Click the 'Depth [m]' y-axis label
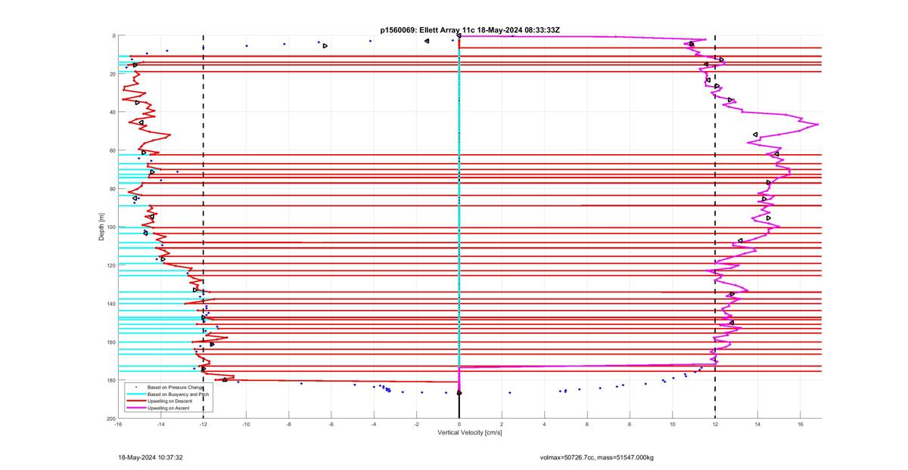 click(x=101, y=227)
